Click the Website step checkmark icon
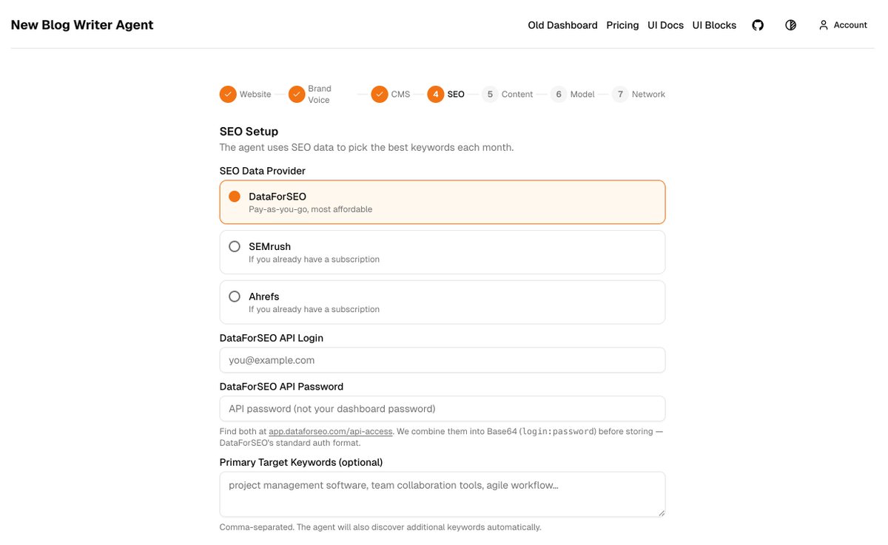The height and width of the screenshot is (545, 888). (x=228, y=95)
